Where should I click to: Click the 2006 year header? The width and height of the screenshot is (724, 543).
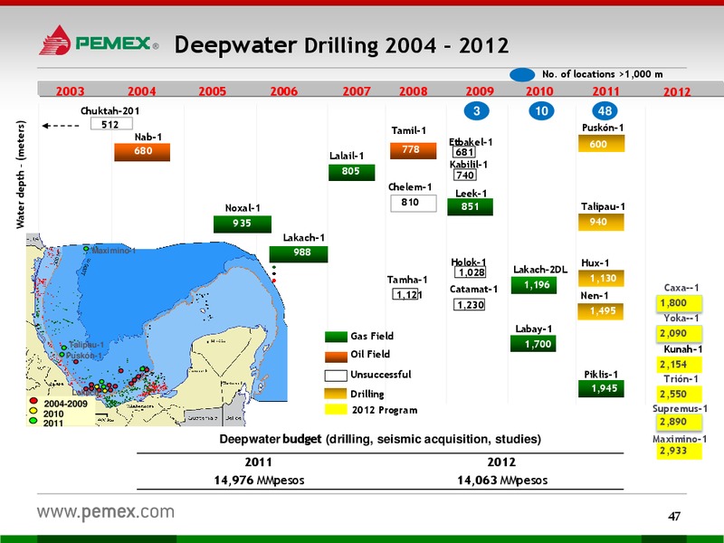[x=284, y=91]
